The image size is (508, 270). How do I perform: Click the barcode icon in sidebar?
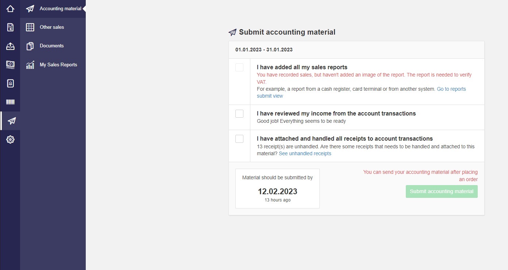(x=10, y=102)
